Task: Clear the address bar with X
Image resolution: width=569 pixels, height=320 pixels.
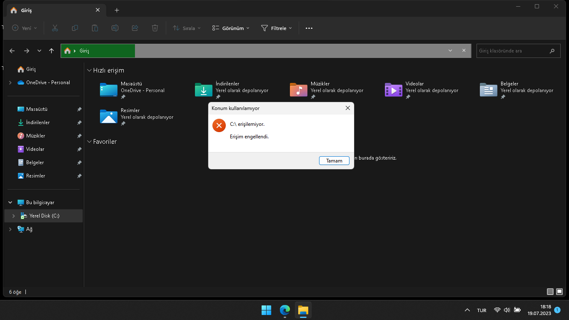Action: pos(464,50)
